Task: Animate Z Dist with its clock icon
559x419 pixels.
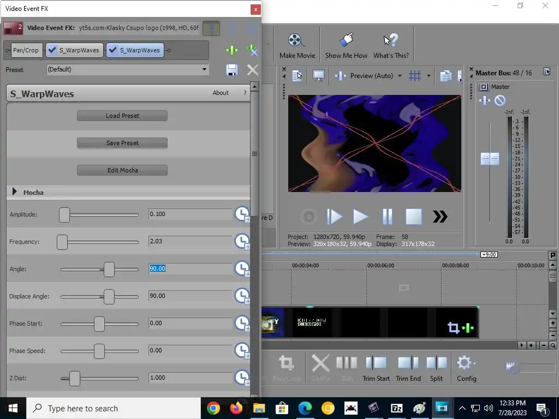Action: 242,378
